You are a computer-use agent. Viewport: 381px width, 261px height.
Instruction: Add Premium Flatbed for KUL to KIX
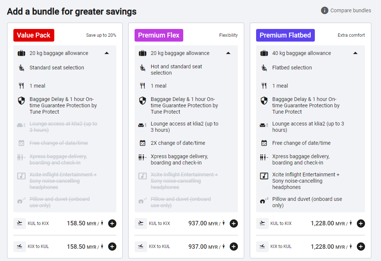[x=361, y=224]
